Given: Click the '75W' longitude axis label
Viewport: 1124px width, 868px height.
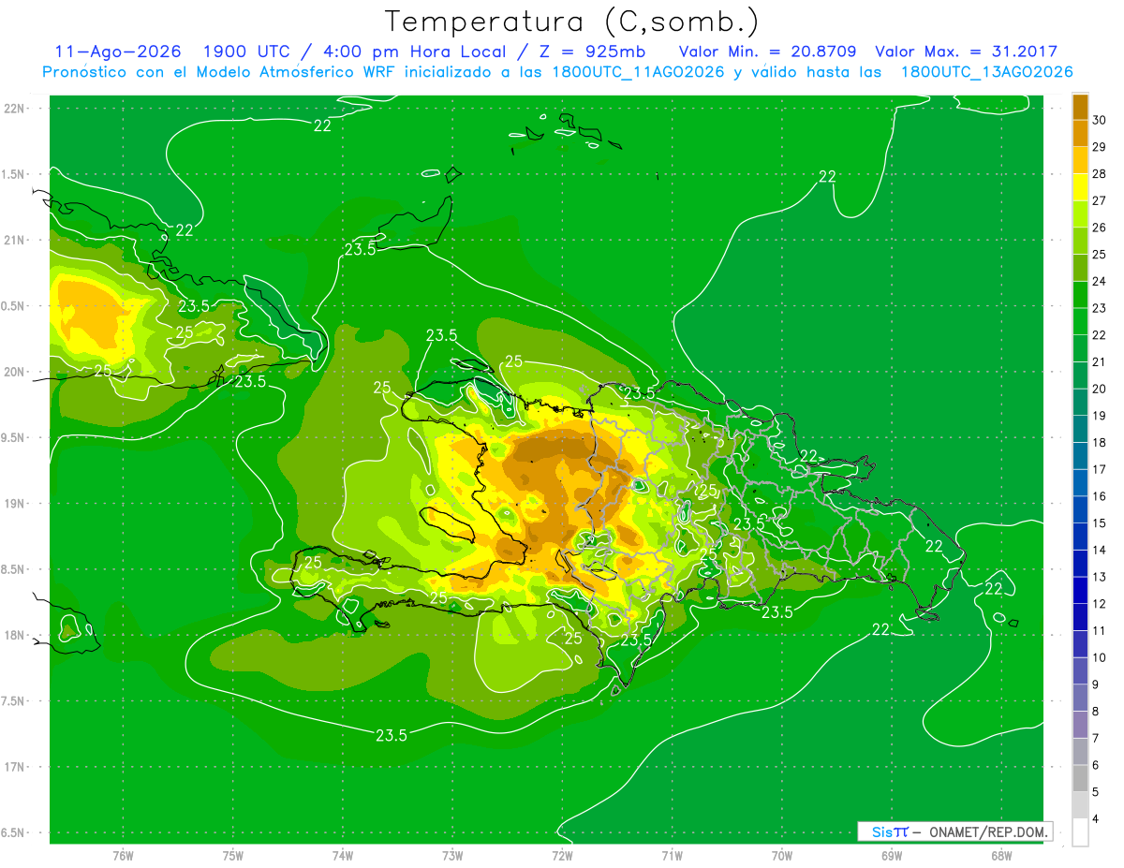Looking at the screenshot, I should (x=233, y=856).
